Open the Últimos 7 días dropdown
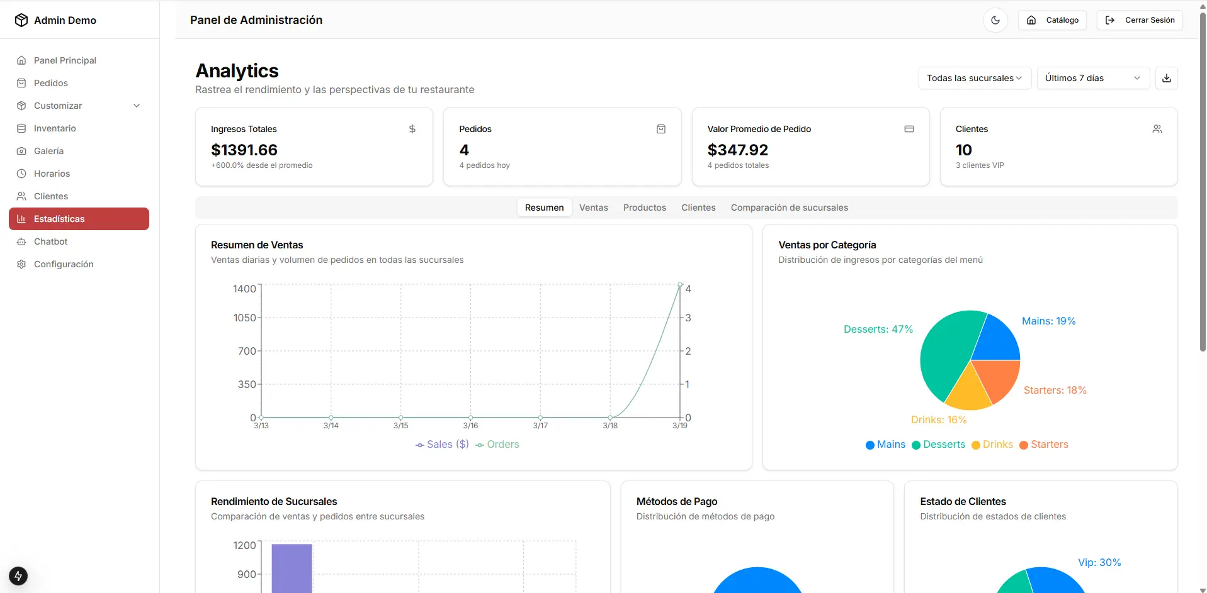1207x593 pixels. (x=1092, y=78)
